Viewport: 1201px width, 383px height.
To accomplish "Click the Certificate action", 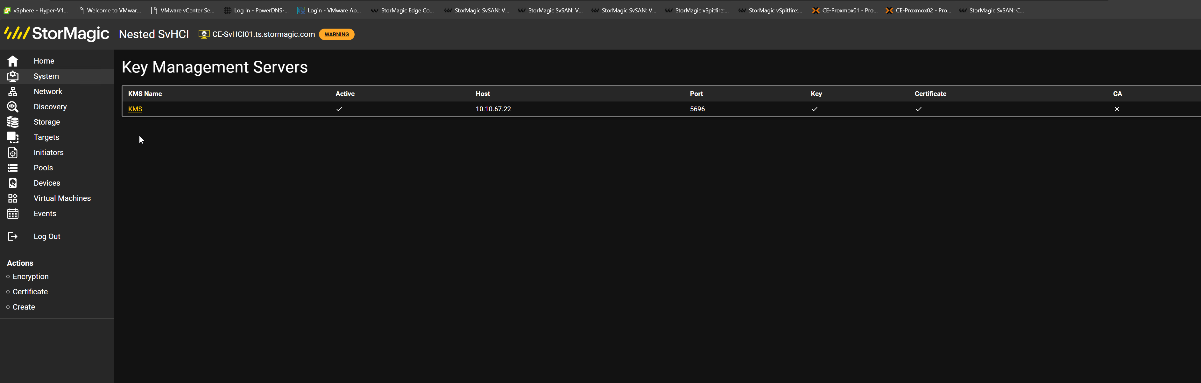I will tap(30, 292).
